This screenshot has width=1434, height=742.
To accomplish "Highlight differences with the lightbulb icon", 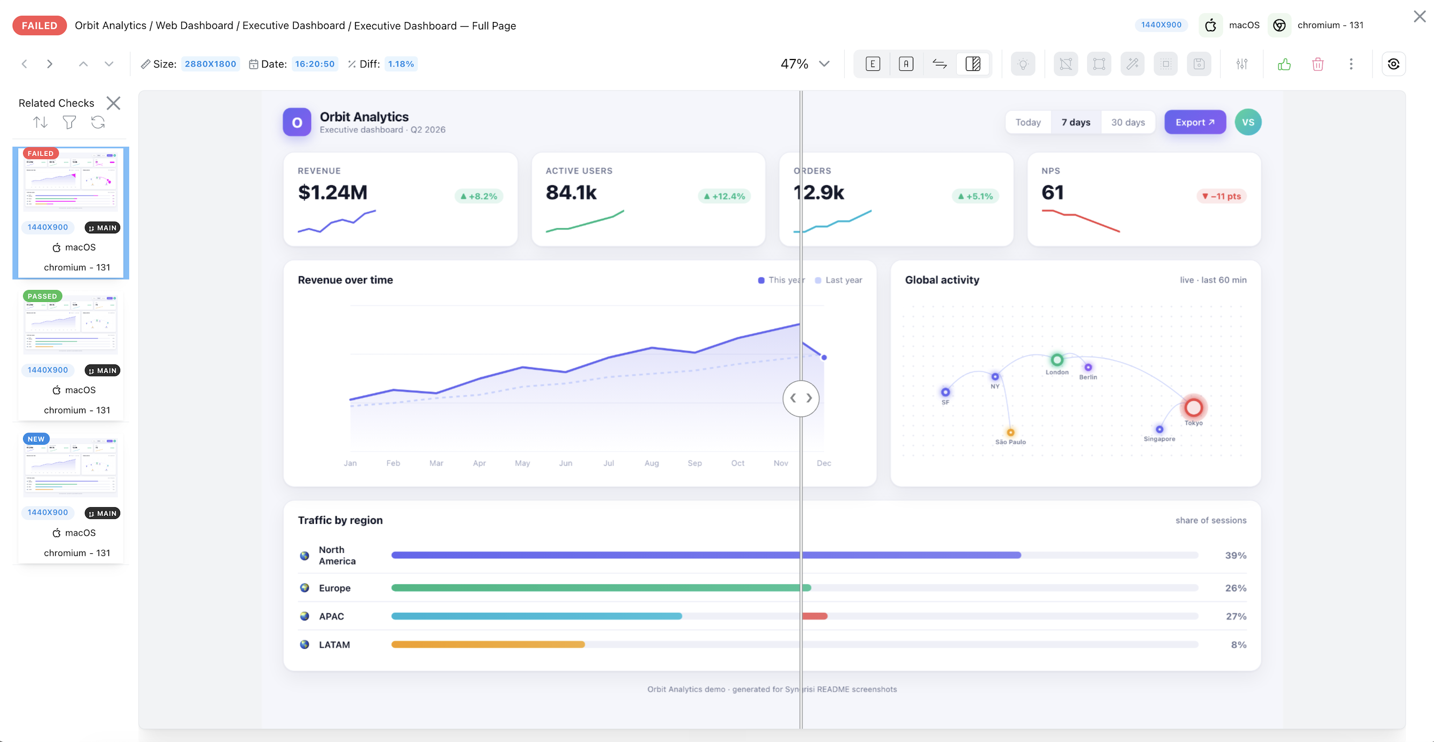I will pyautogui.click(x=1023, y=64).
